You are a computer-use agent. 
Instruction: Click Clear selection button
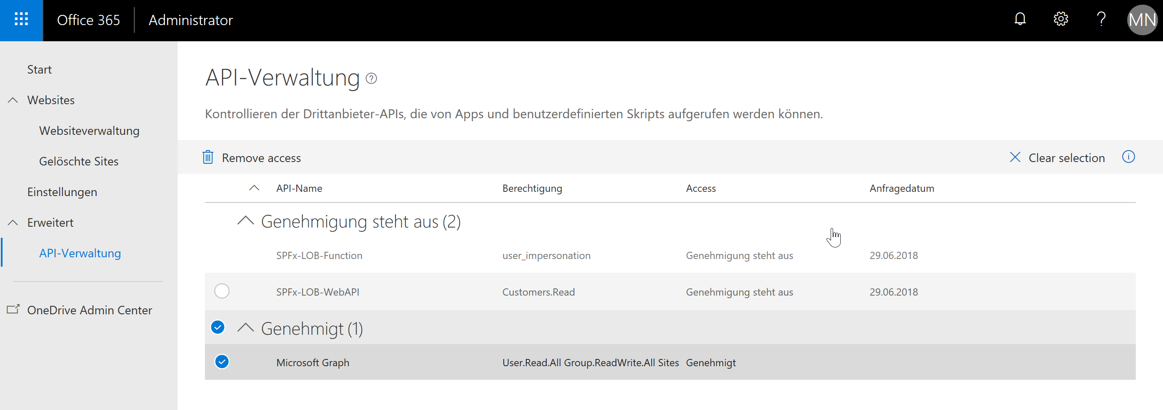pos(1057,158)
